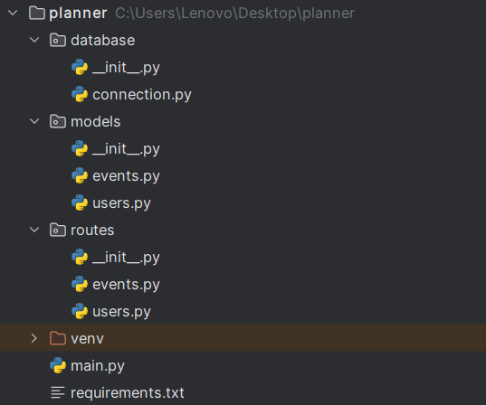Screen dimensions: 486x405
Task: Select the models folder name
Action: point(95,121)
